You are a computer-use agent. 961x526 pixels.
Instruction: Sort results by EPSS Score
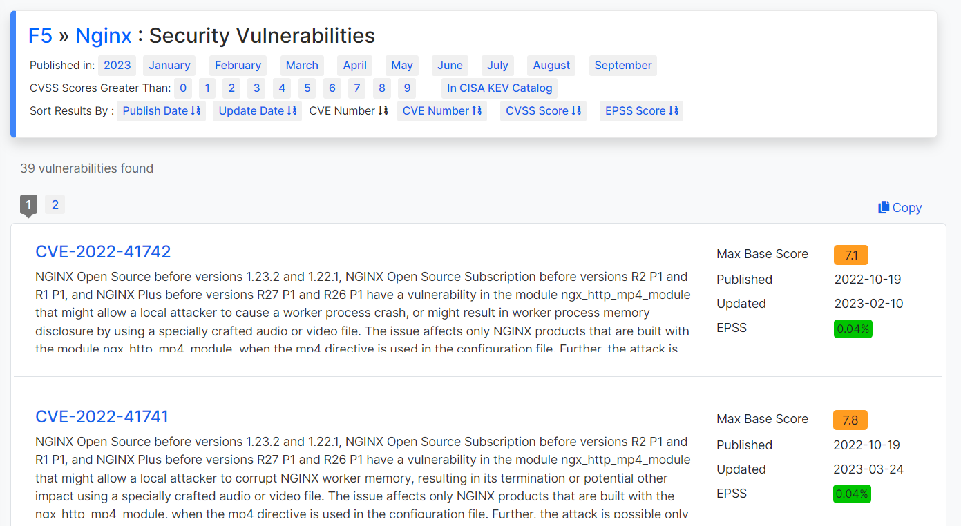pos(641,110)
